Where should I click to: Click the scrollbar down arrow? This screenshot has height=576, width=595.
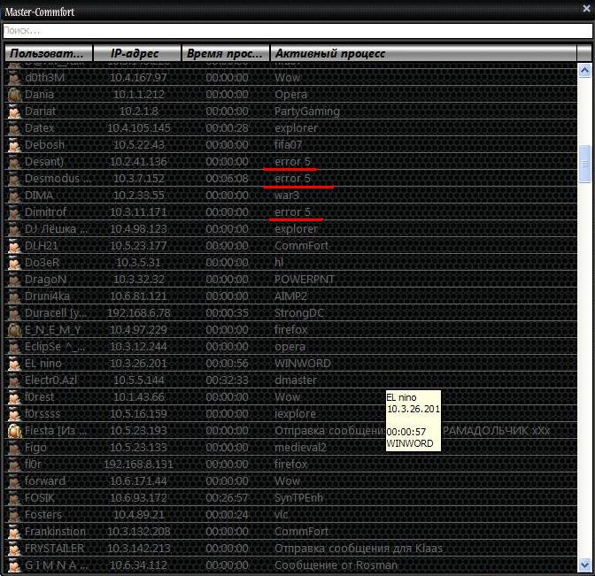click(x=584, y=564)
